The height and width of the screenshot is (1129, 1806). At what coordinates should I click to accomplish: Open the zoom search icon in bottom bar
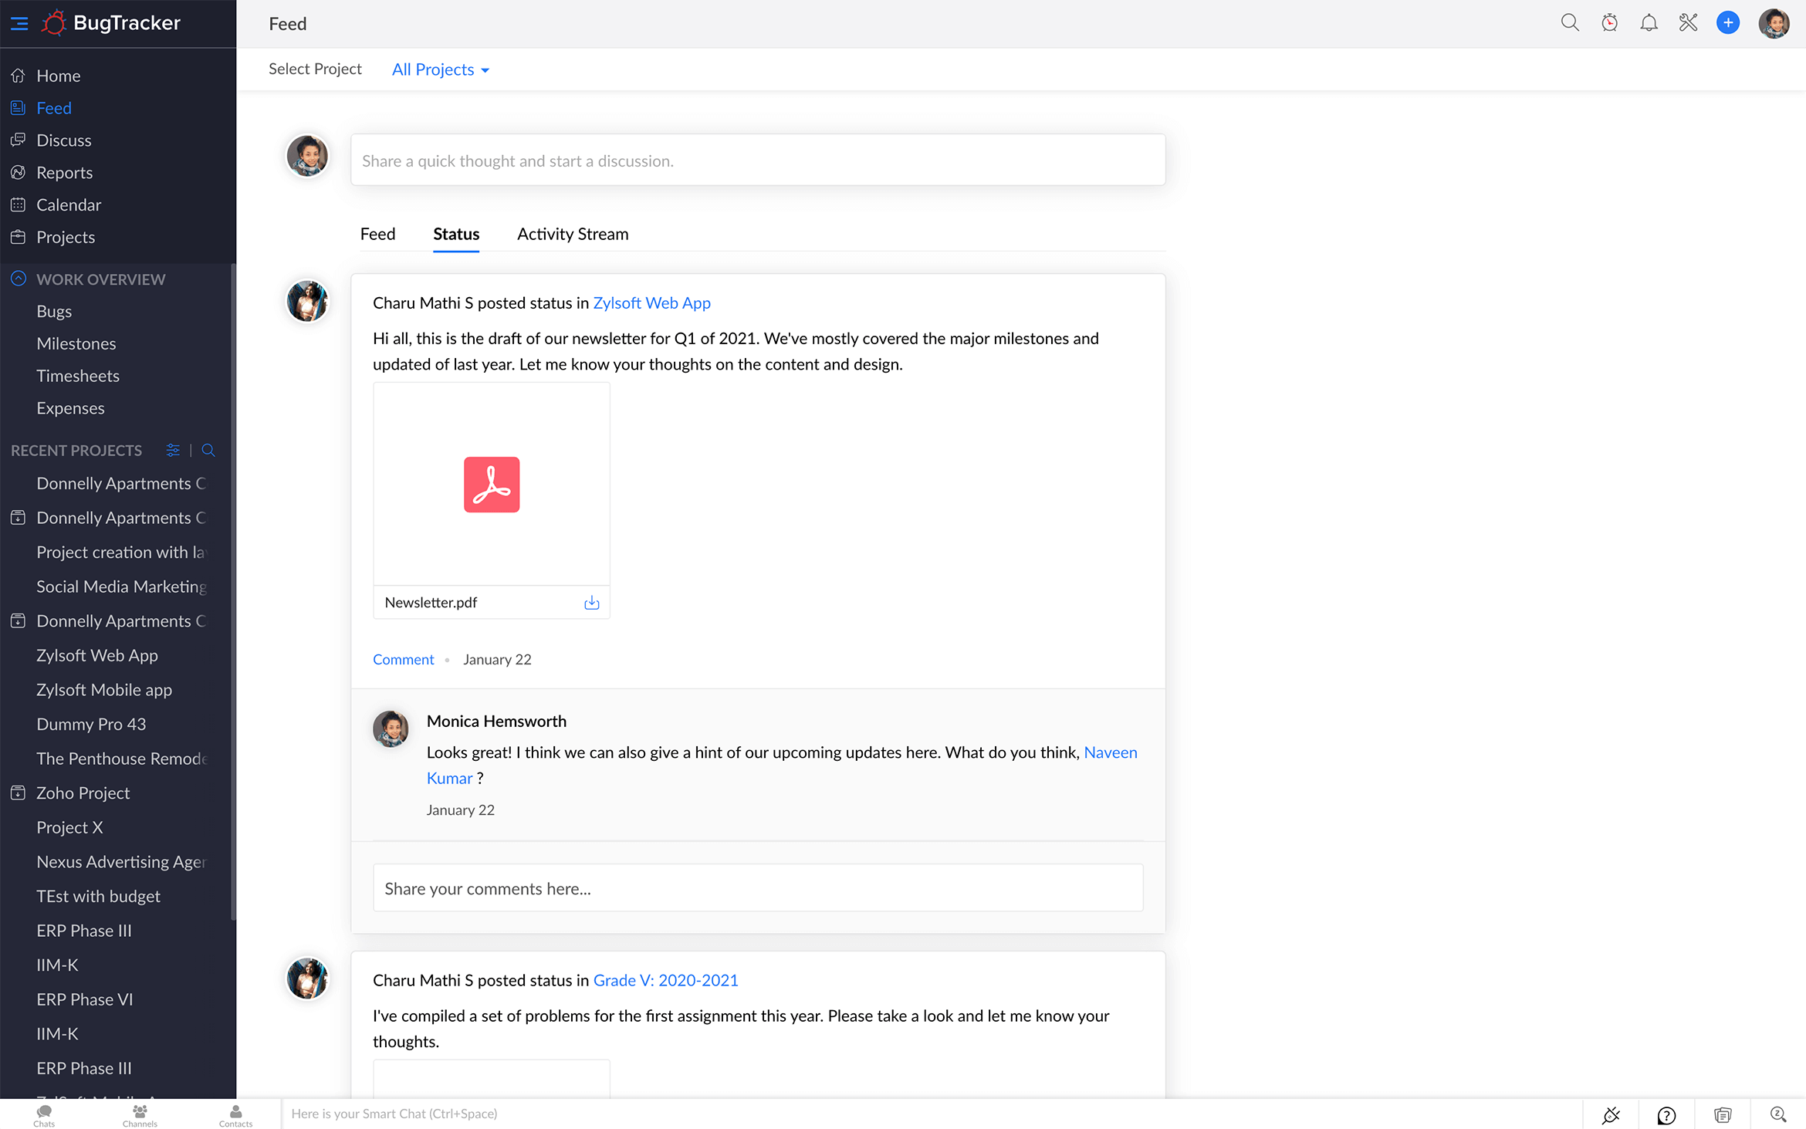1777,1114
